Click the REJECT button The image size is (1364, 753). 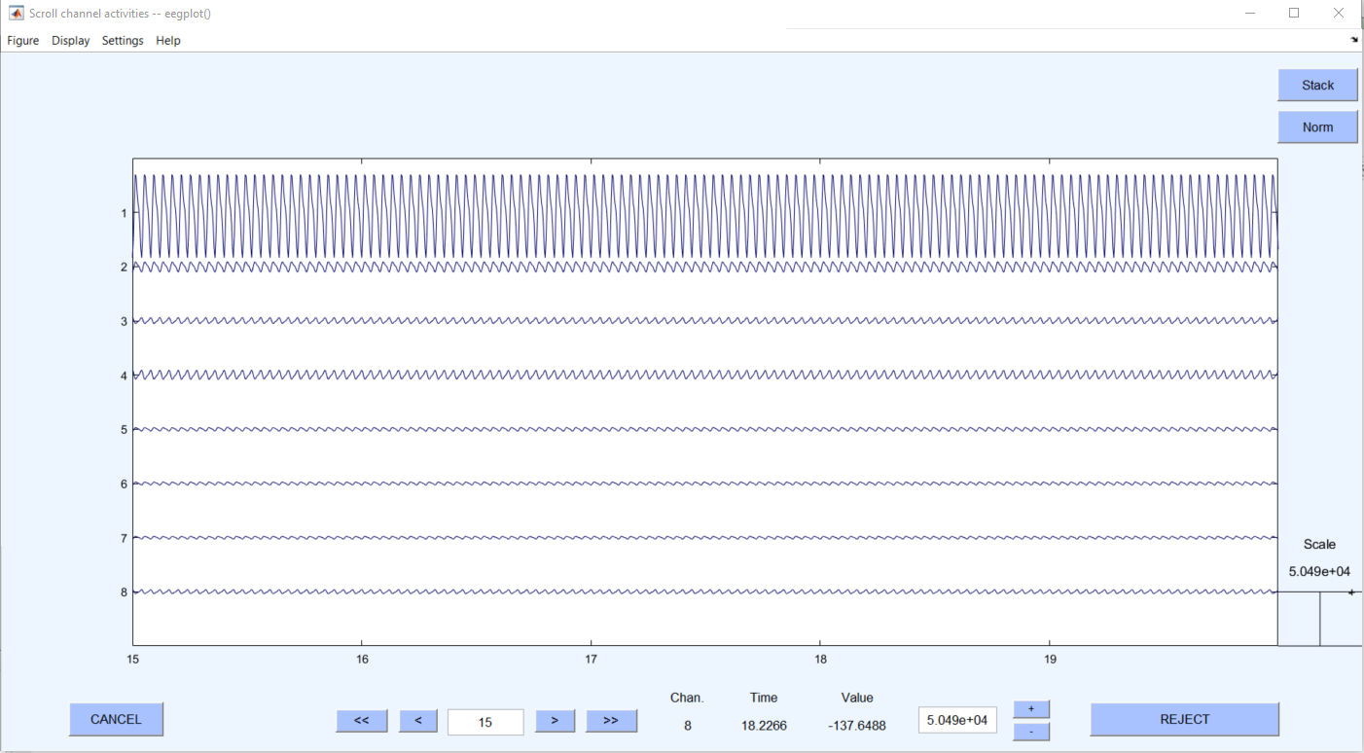tap(1184, 720)
